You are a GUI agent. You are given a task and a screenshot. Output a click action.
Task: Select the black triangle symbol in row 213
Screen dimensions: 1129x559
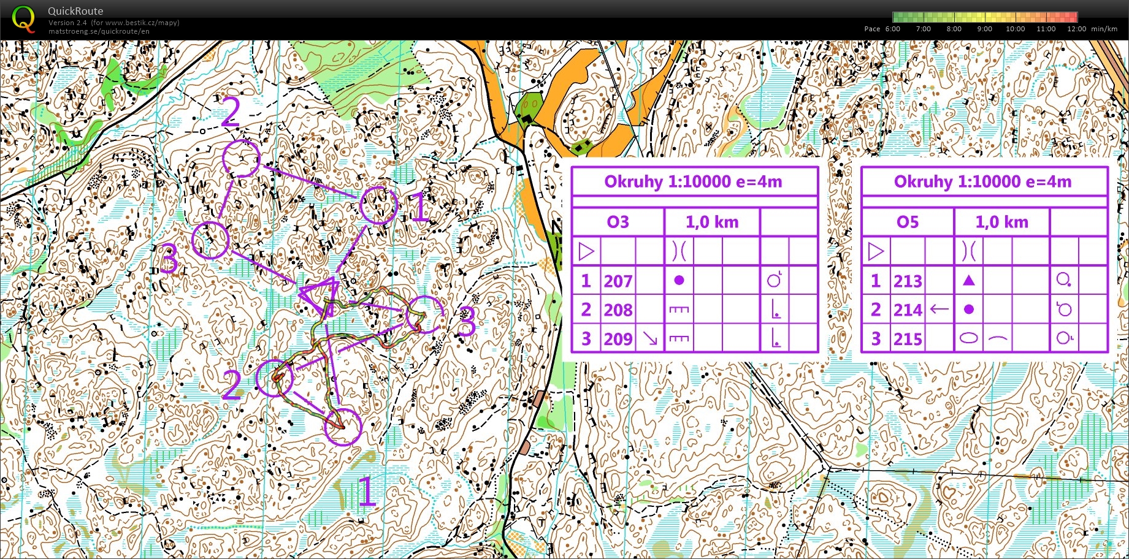(968, 281)
